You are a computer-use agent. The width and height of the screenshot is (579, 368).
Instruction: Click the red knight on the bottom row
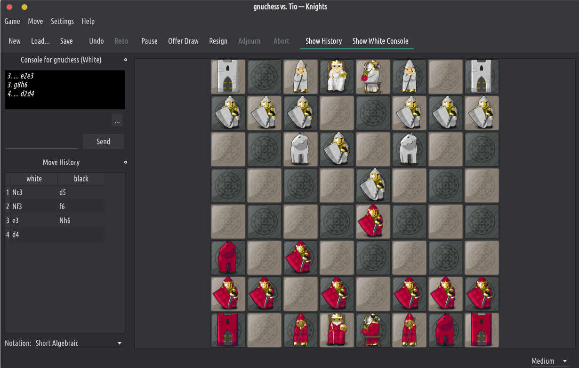tap(445, 330)
